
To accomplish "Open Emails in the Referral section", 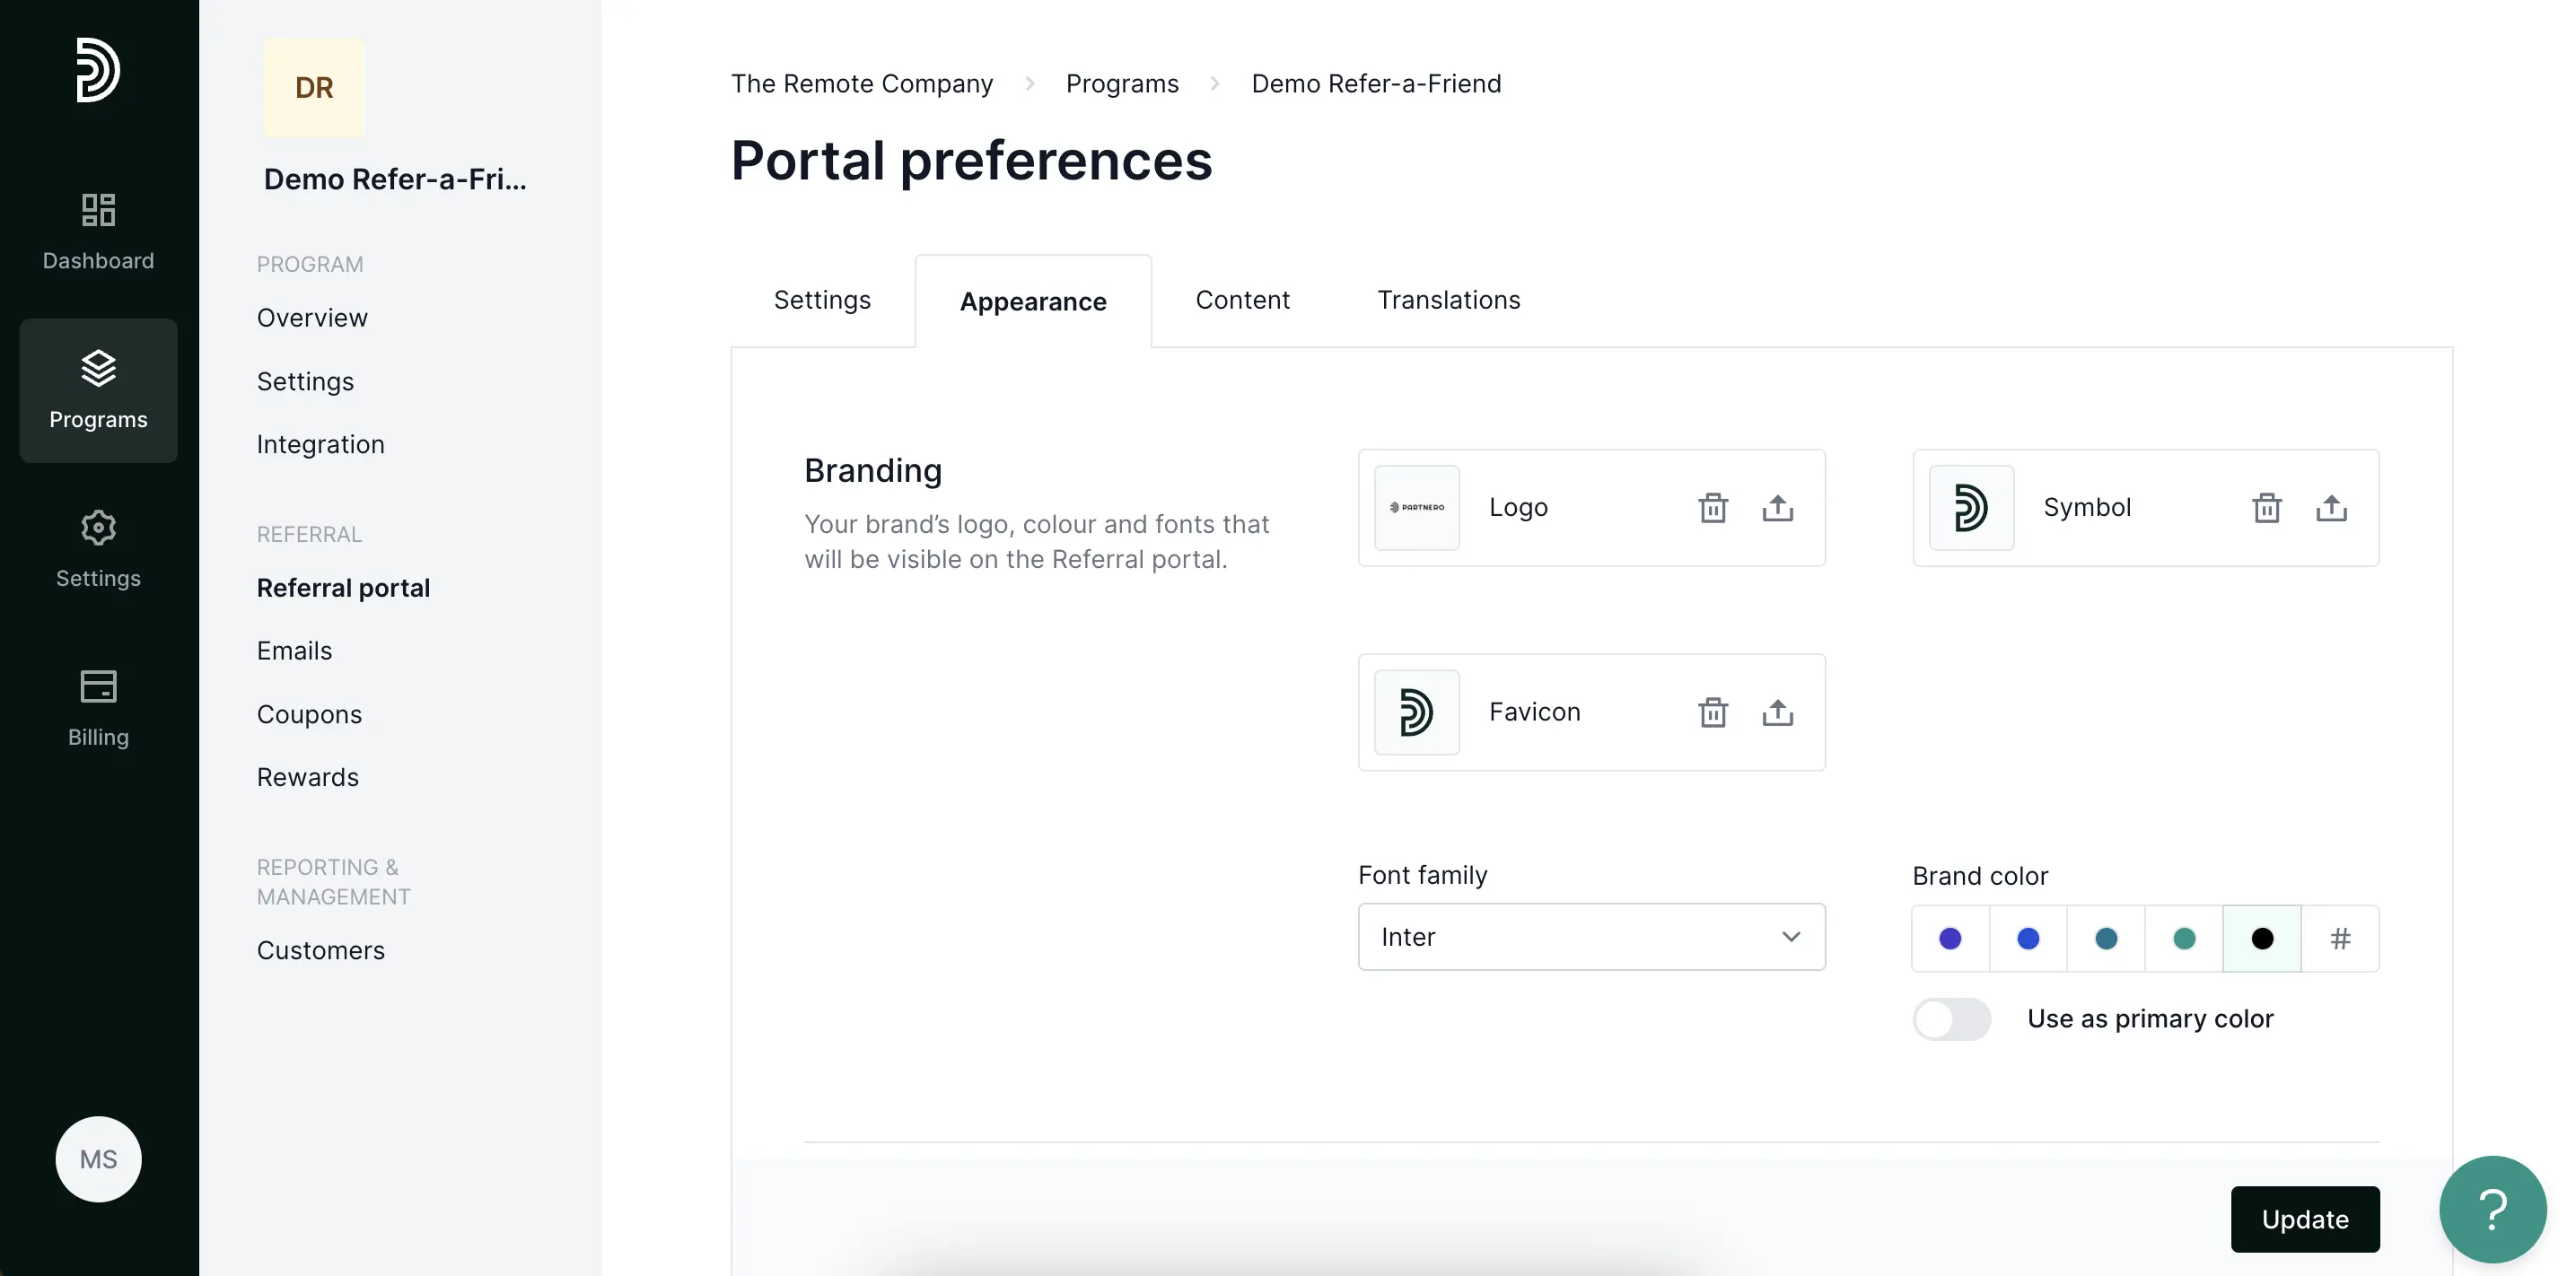I will coord(294,651).
